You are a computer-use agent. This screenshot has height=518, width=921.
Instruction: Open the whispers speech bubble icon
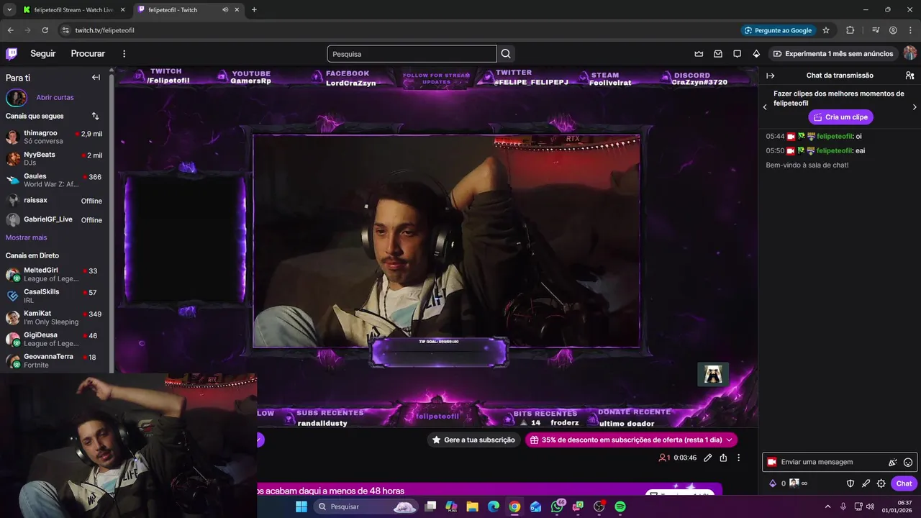[737, 54]
